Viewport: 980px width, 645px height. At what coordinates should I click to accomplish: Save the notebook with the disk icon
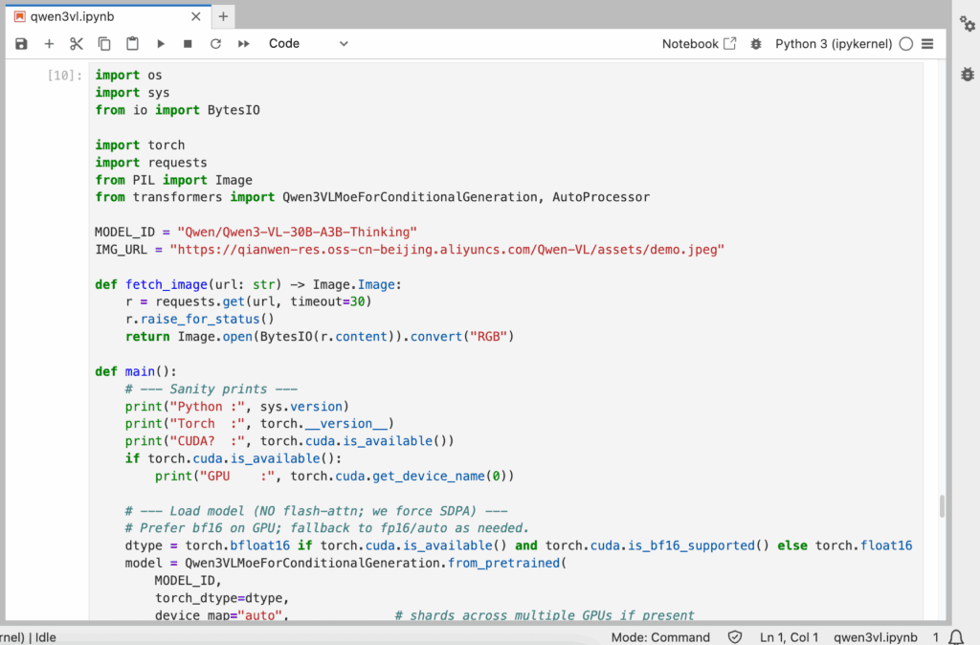(21, 44)
